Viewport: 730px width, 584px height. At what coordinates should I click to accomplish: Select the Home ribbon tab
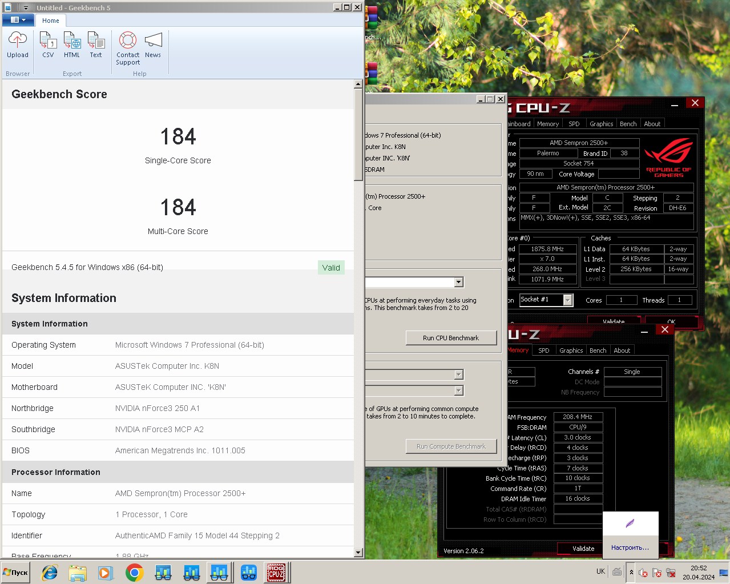coord(51,21)
